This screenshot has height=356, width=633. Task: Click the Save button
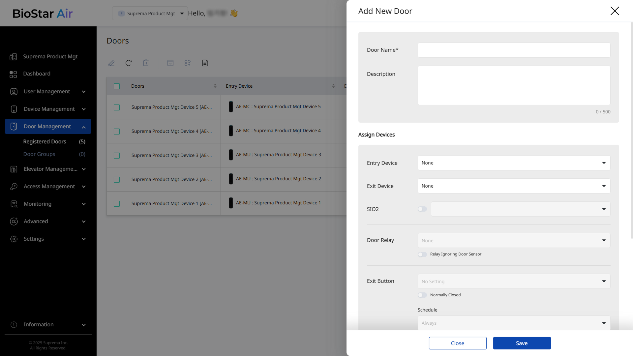click(x=522, y=343)
